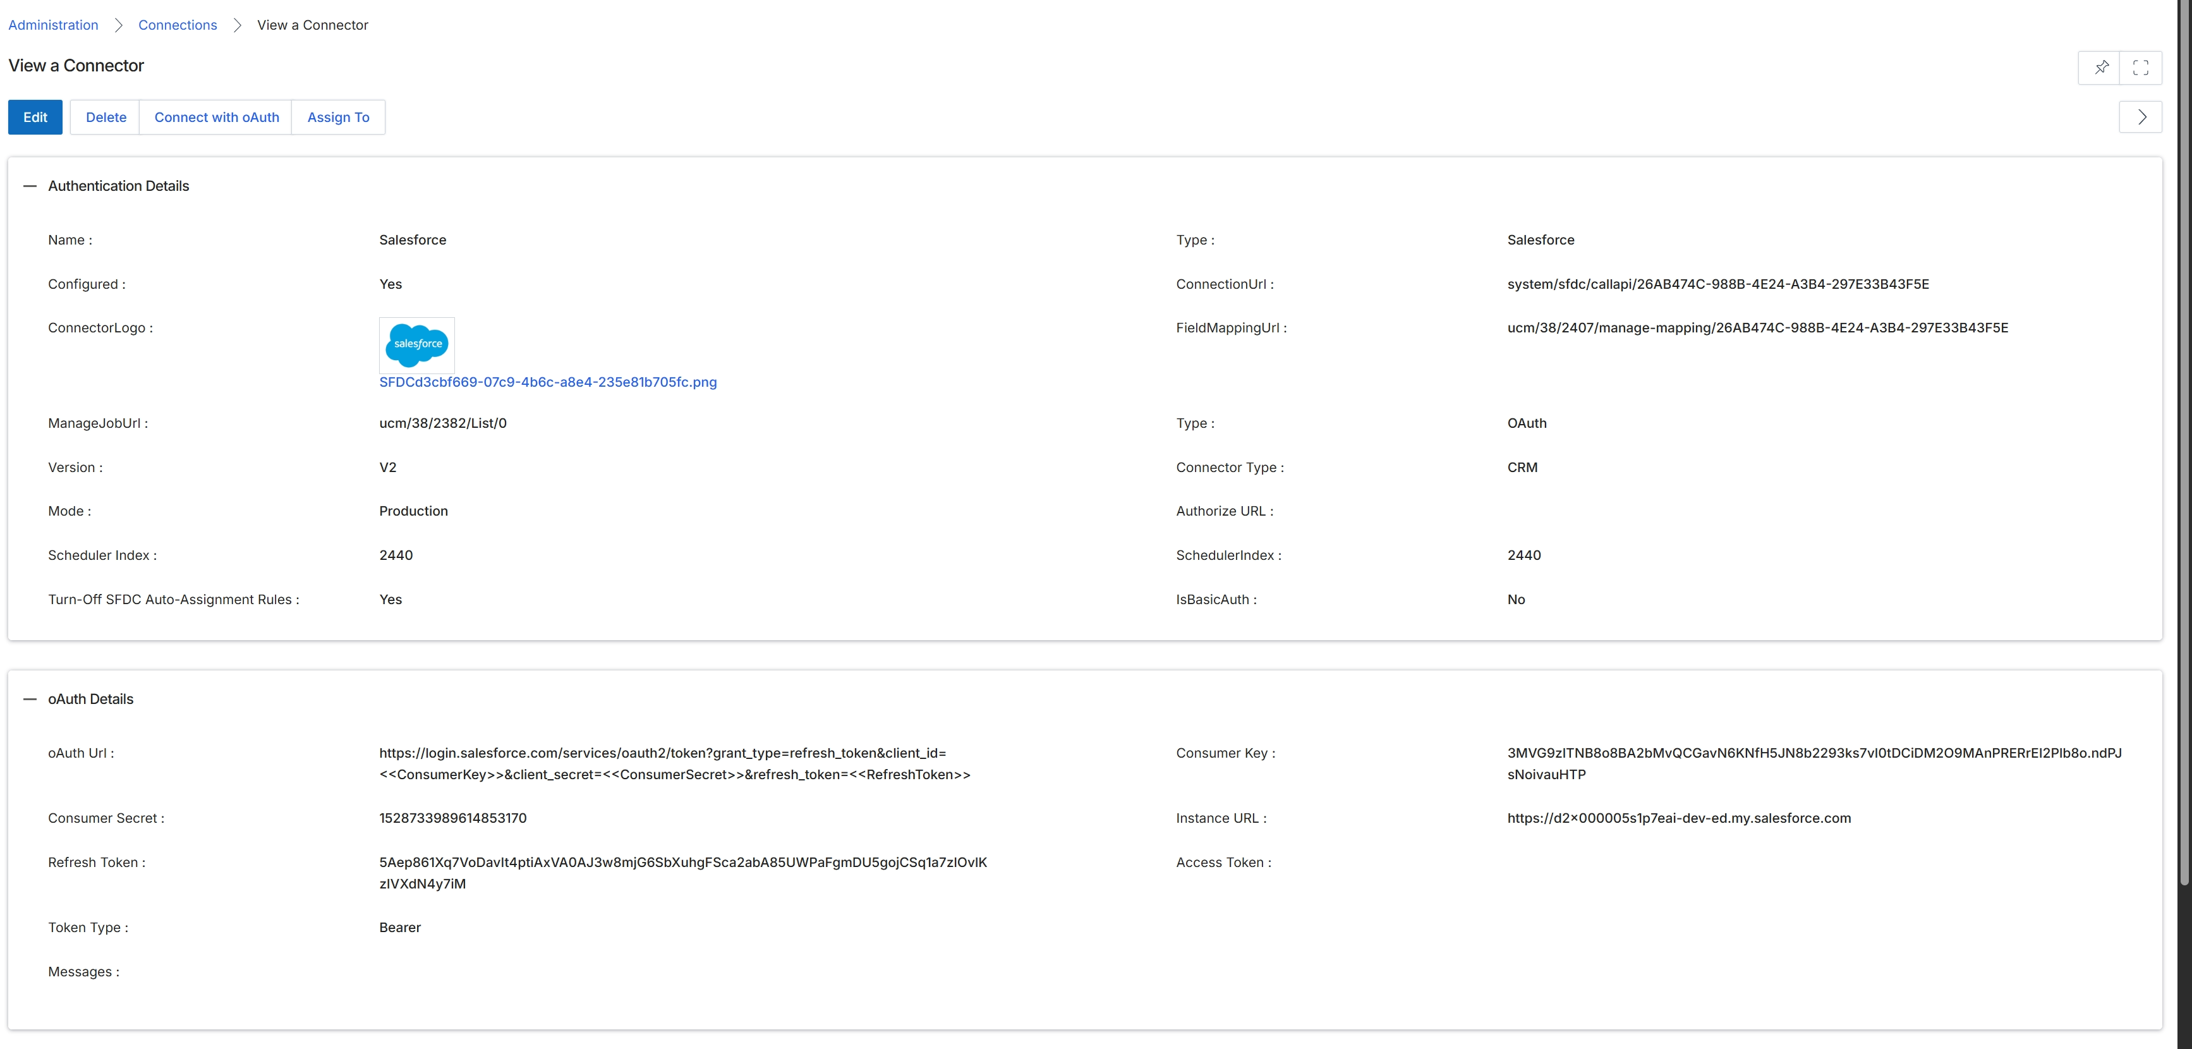Click Connector Type value CRM
This screenshot has height=1049, width=2192.
[x=1522, y=467]
